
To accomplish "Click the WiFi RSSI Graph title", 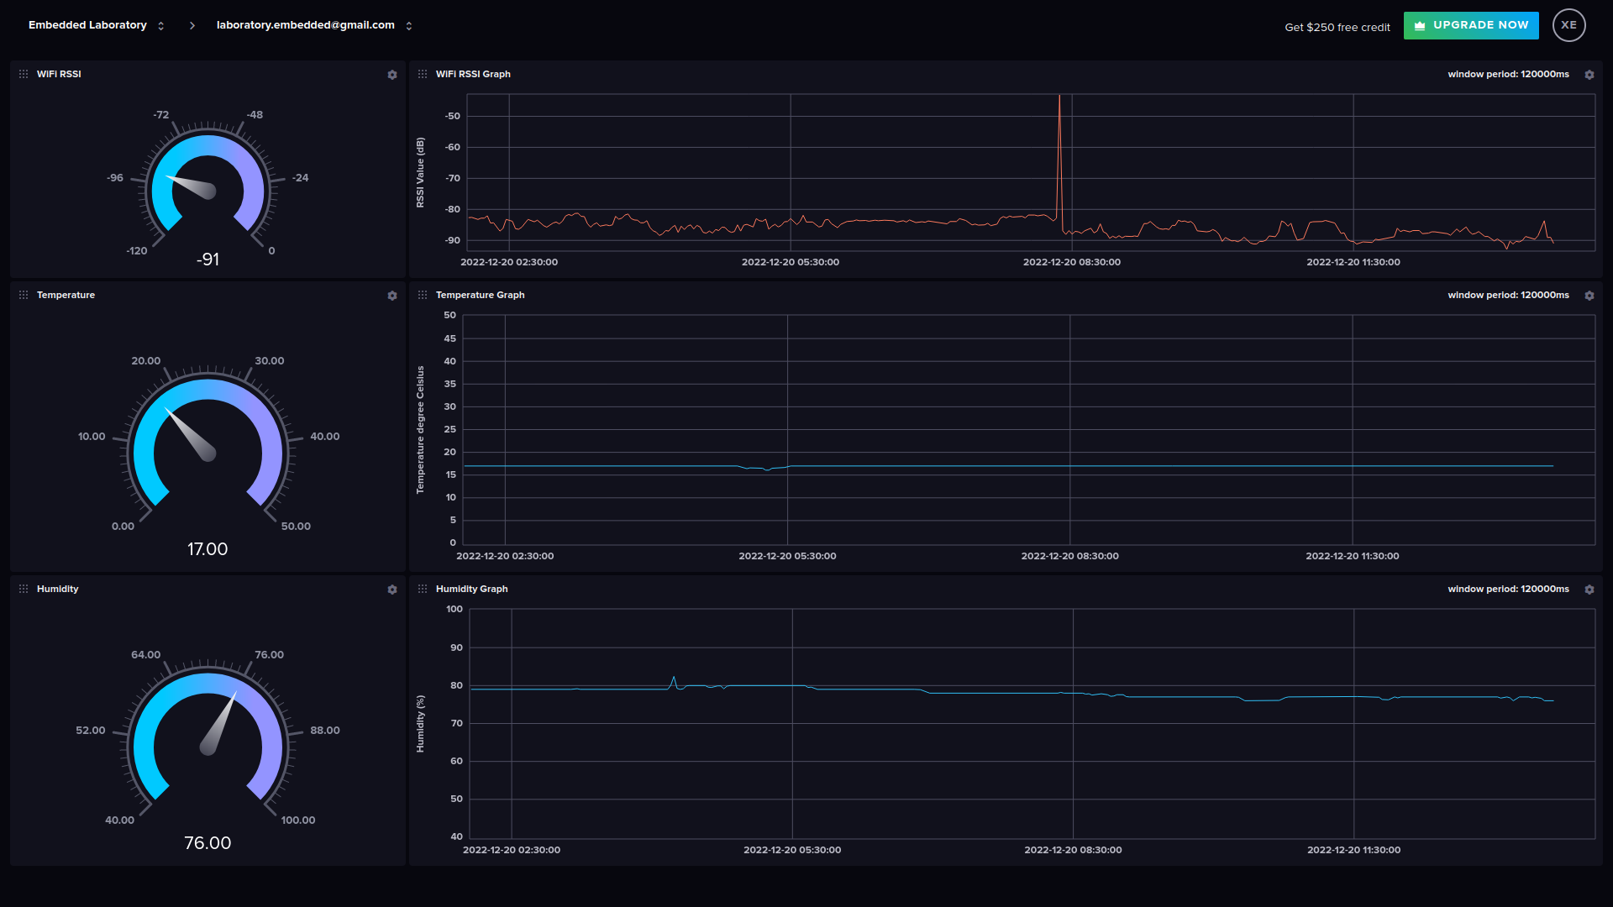I will (473, 74).
